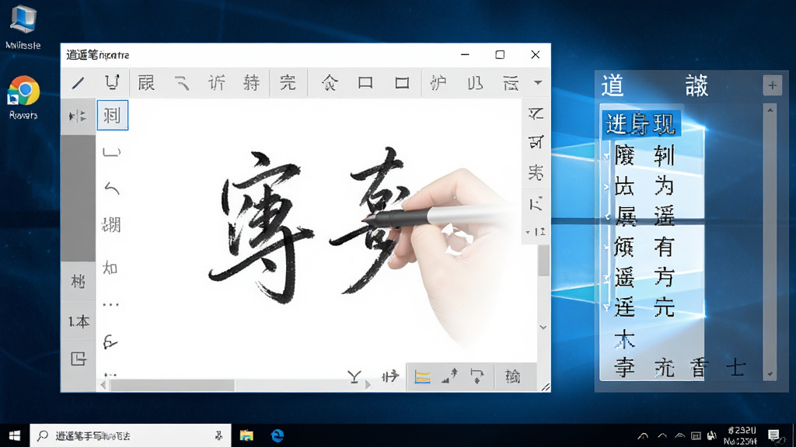Click the Chrome desktop shortcut
This screenshot has height=447, width=796.
(23, 97)
